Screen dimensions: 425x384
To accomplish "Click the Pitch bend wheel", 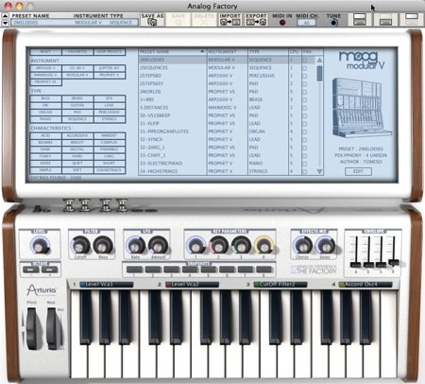I will [32, 328].
